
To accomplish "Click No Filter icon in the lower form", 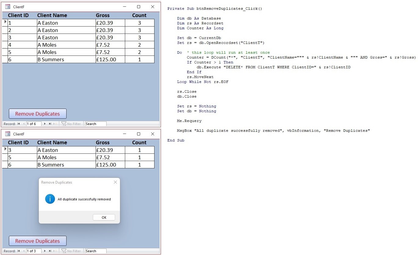I will pyautogui.click(x=64, y=251).
